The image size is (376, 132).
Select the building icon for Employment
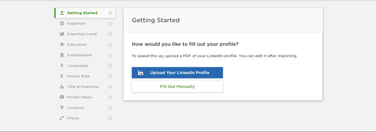tap(62, 55)
